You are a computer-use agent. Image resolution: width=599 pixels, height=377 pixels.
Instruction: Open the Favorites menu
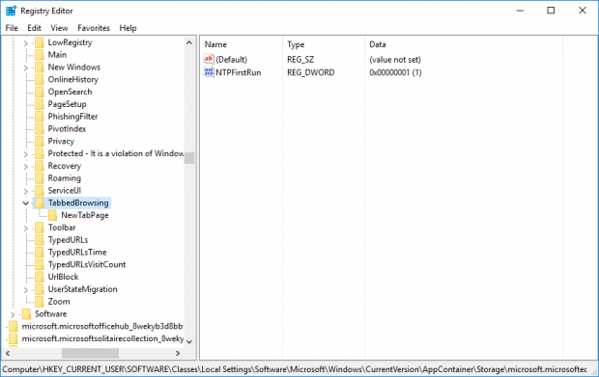94,28
